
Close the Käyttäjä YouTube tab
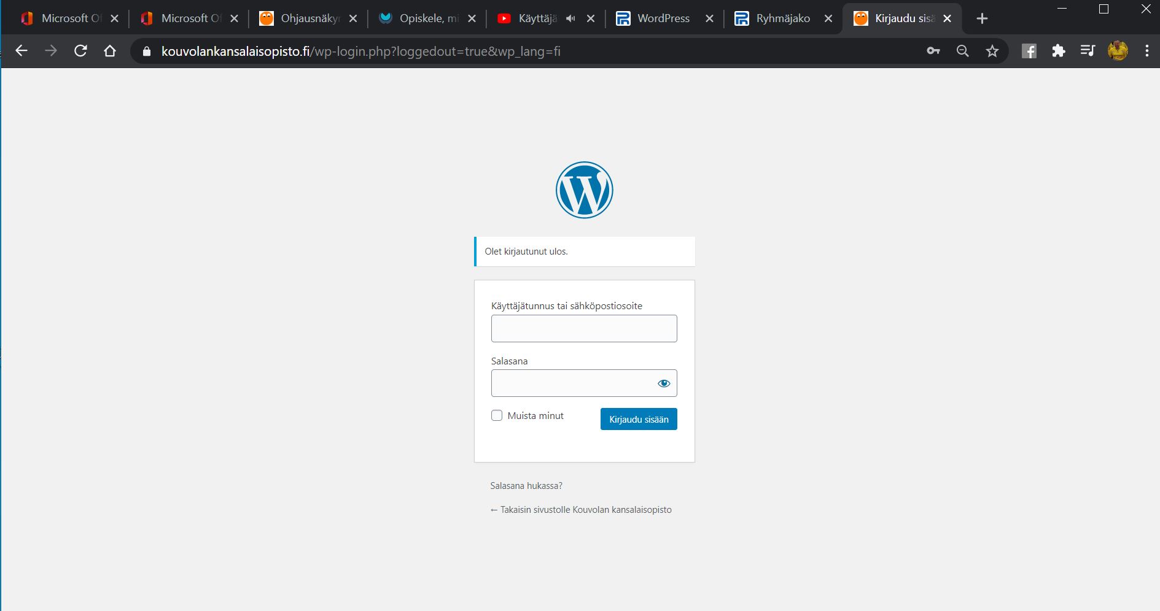(591, 18)
